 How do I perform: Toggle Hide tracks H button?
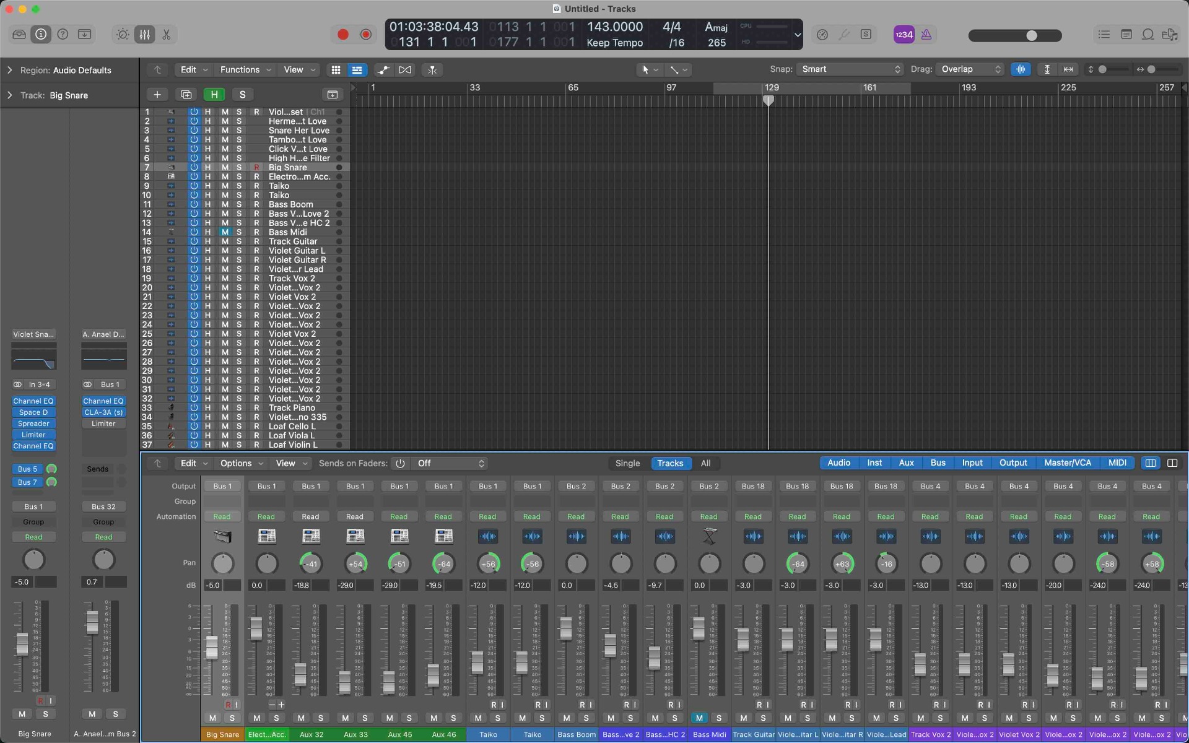(214, 95)
